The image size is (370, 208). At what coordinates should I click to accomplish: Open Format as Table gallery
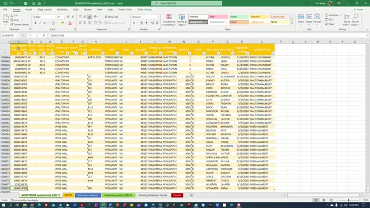point(182,20)
